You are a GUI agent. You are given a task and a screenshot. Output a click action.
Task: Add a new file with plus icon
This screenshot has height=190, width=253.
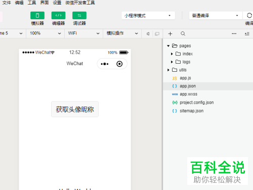170,34
